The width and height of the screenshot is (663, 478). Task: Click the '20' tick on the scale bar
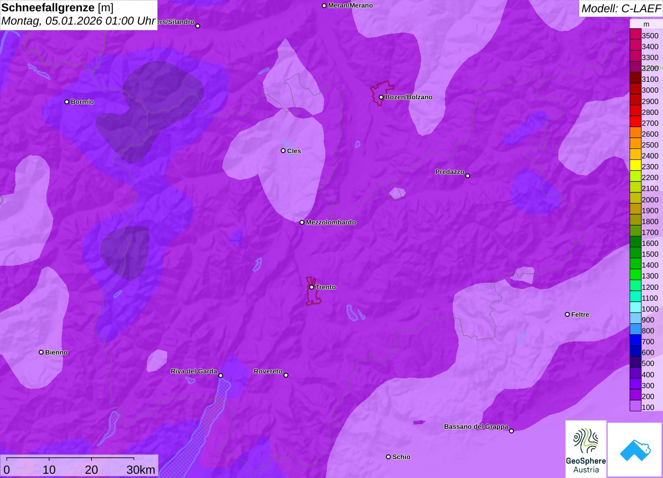91,469
